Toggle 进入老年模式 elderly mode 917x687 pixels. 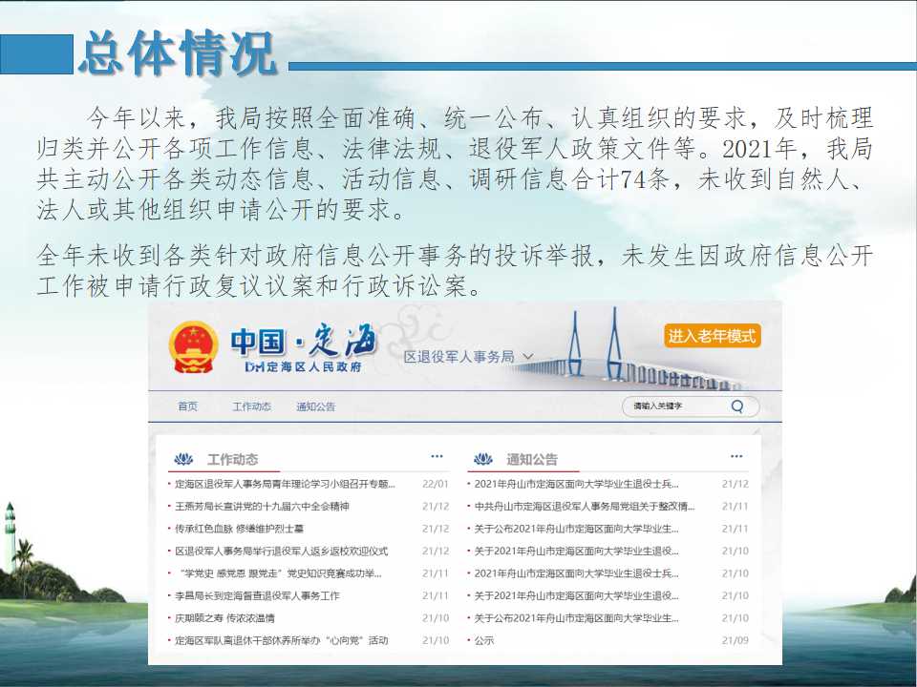click(712, 336)
